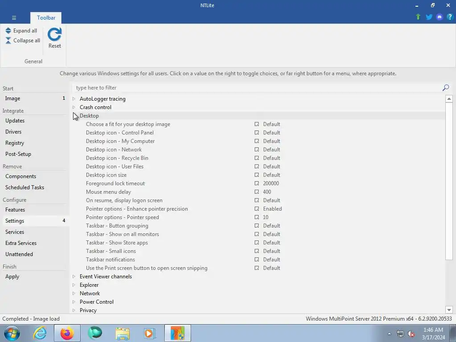Image resolution: width=456 pixels, height=342 pixels.
Task: Switch to Firefox in the taskbar
Action: click(x=67, y=333)
